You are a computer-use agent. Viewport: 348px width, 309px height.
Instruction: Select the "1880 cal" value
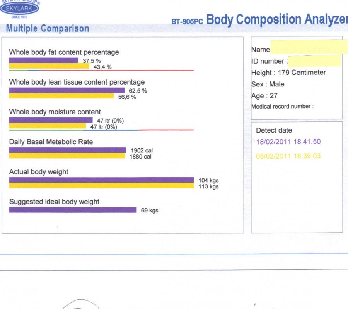(140, 157)
